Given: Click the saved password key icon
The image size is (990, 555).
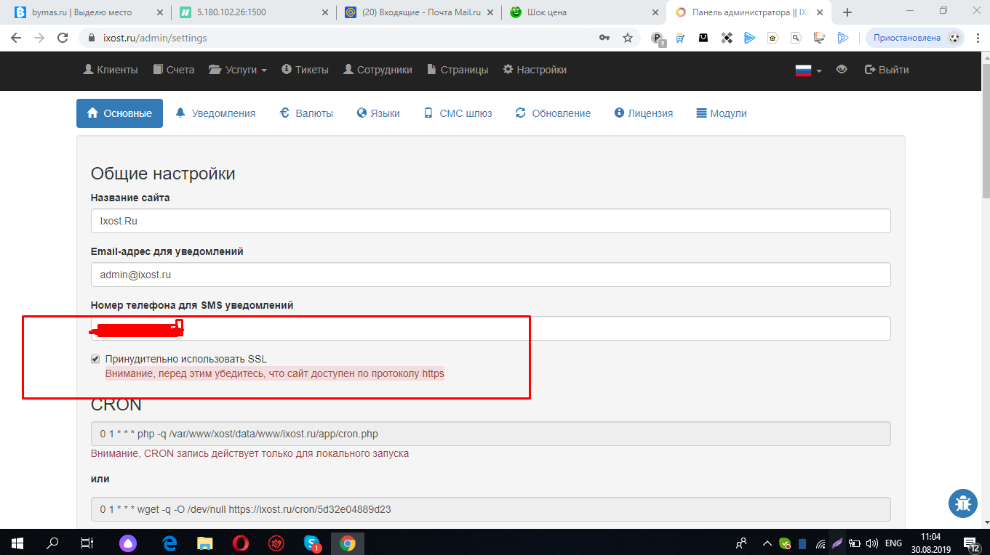Looking at the screenshot, I should [x=604, y=38].
